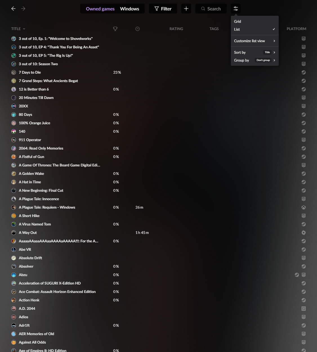Open "A Virus Named Tom"
Screen dimensions: 317x352
point(35,224)
